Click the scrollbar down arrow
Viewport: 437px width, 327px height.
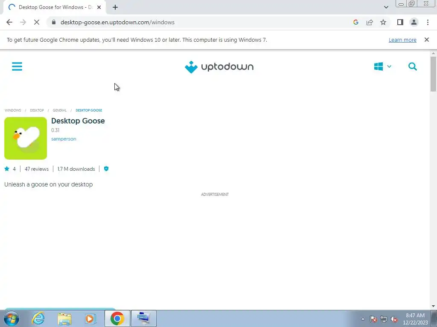[x=433, y=306]
